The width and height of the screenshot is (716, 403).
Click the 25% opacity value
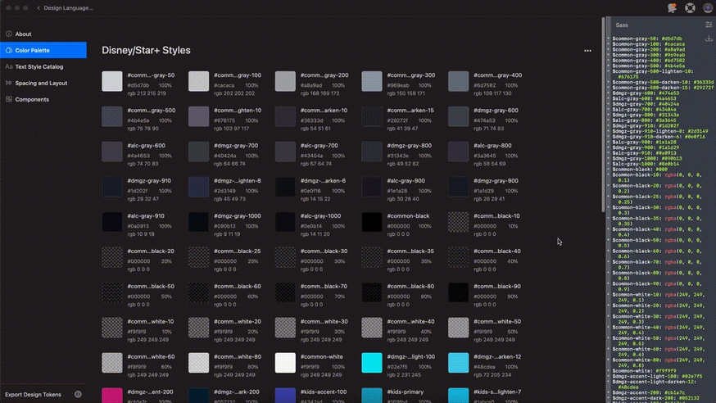click(252, 261)
